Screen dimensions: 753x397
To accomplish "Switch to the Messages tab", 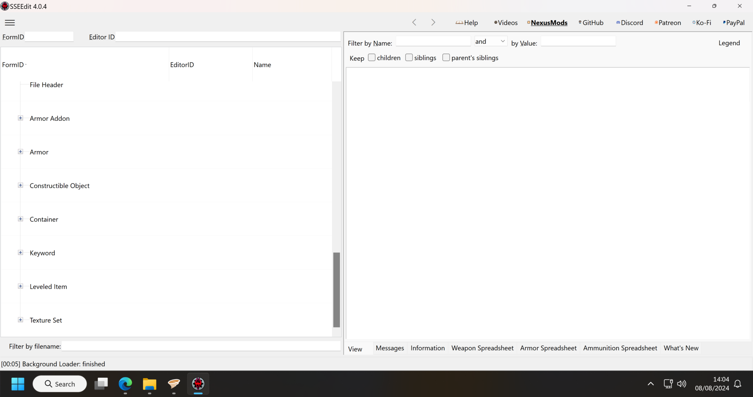I will pos(390,348).
